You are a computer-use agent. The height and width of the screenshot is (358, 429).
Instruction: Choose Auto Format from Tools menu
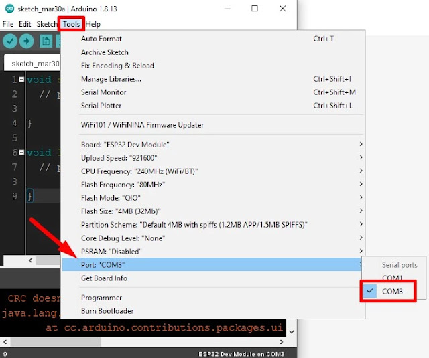[213, 39]
